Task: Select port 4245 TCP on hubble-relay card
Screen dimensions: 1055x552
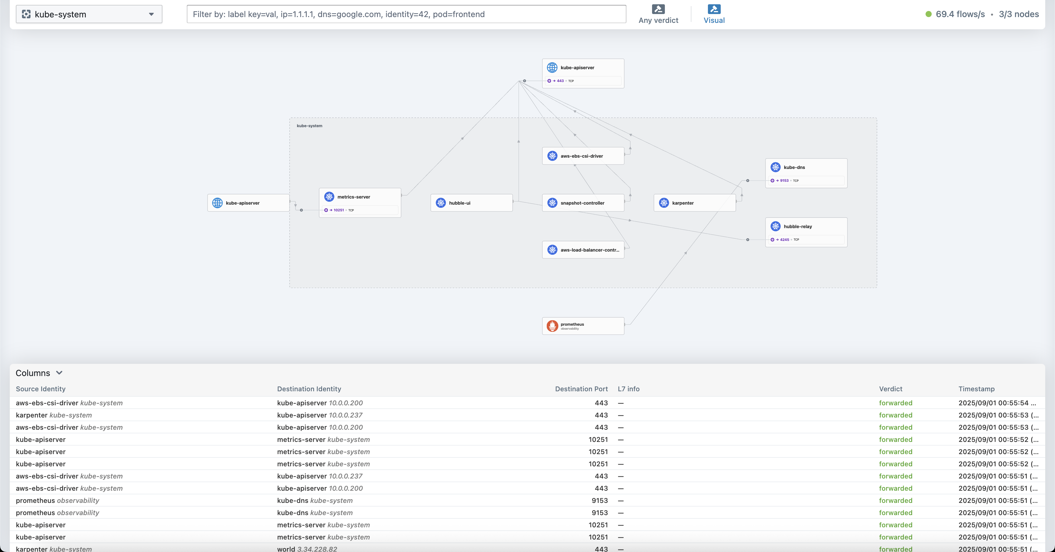Action: pos(806,240)
